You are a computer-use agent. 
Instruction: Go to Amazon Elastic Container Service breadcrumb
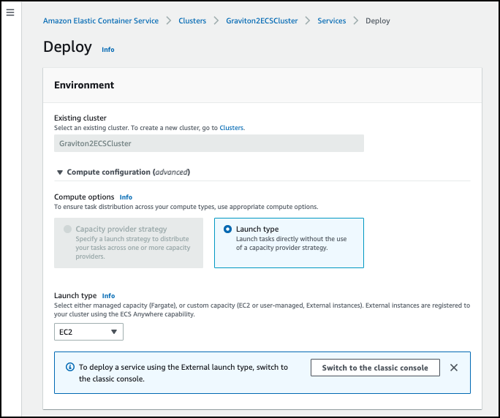tap(101, 20)
